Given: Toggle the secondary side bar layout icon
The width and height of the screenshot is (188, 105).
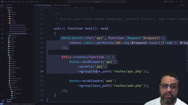Looking at the screenshot, I should tap(171, 2).
